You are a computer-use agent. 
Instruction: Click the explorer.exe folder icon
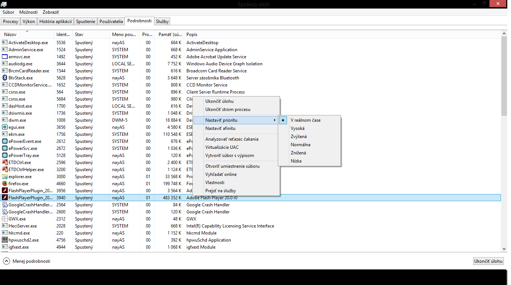tap(5, 177)
